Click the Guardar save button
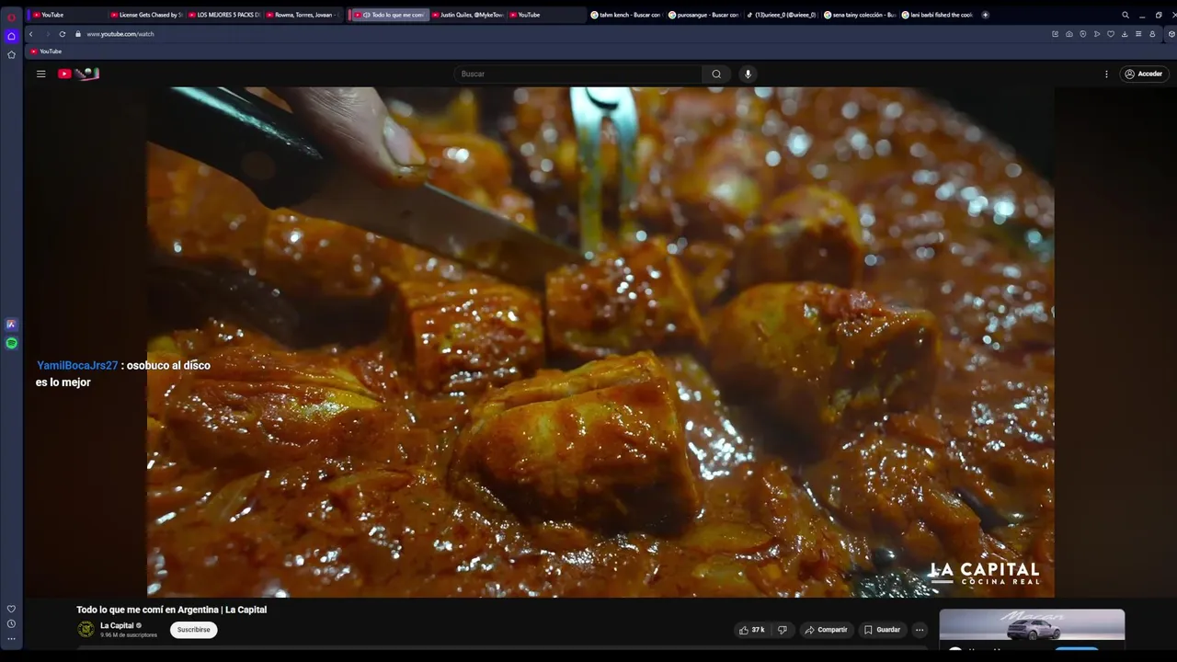 coord(882,630)
